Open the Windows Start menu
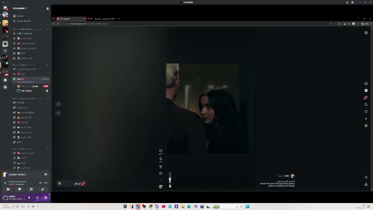Screen dimensions: 373x210 click(247, 206)
